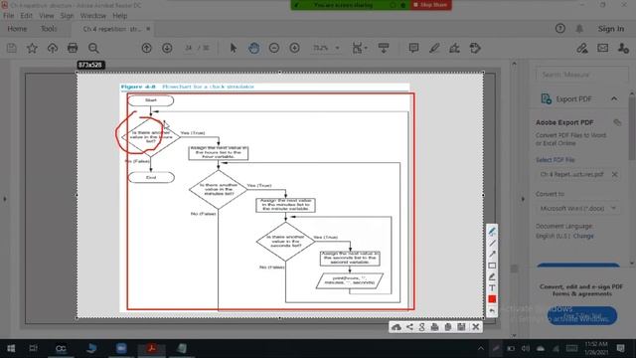
Task: Click the Save file toolbar icon
Action: (12, 48)
